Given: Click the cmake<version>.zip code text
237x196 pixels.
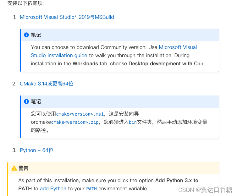Looking at the screenshot, I should 75,122.
